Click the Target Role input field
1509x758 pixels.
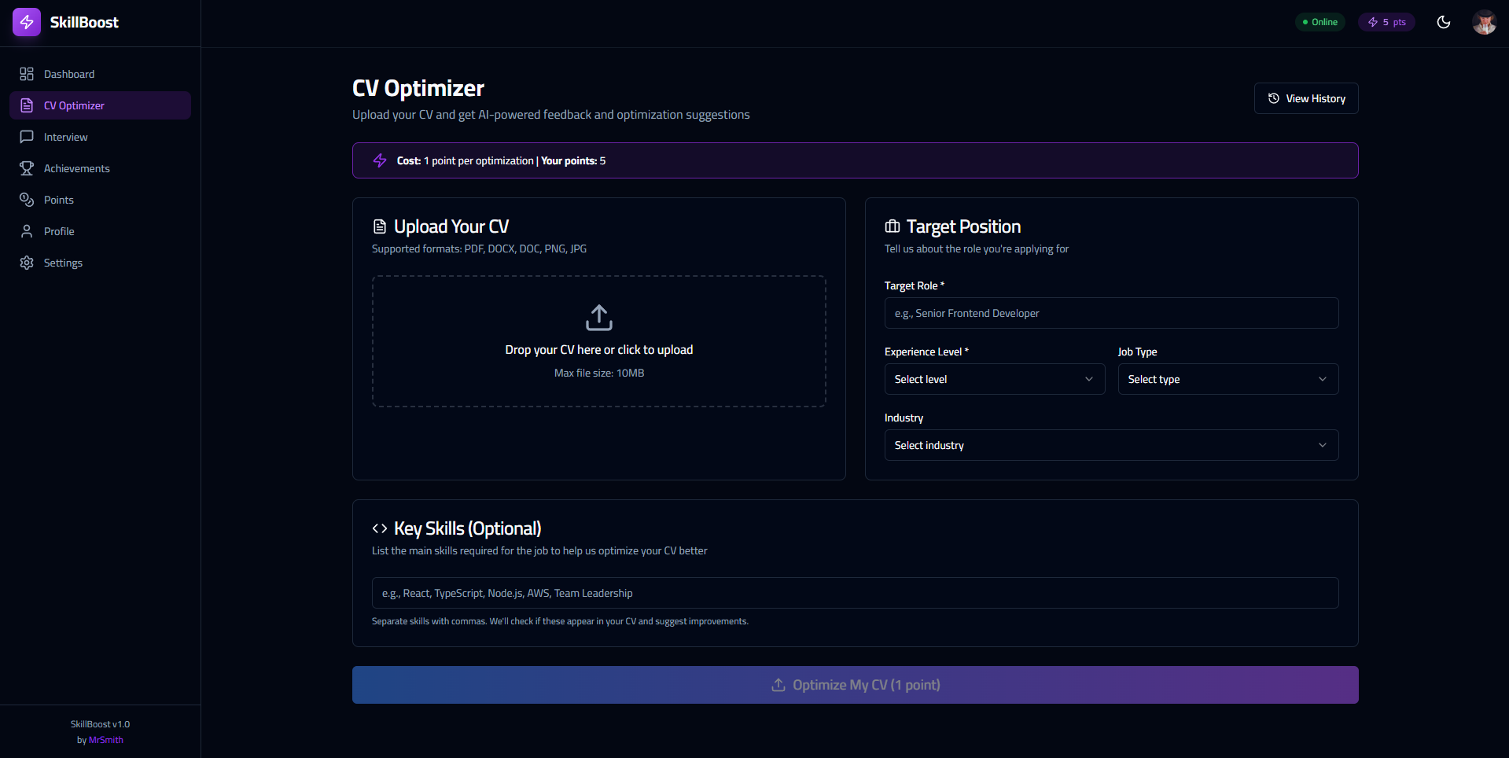[1110, 312]
